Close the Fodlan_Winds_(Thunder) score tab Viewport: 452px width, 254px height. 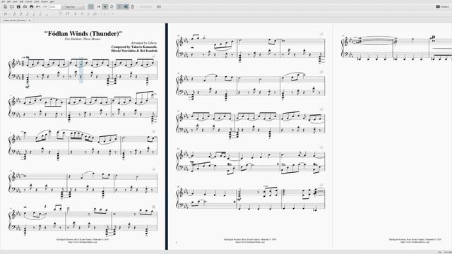click(x=30, y=20)
